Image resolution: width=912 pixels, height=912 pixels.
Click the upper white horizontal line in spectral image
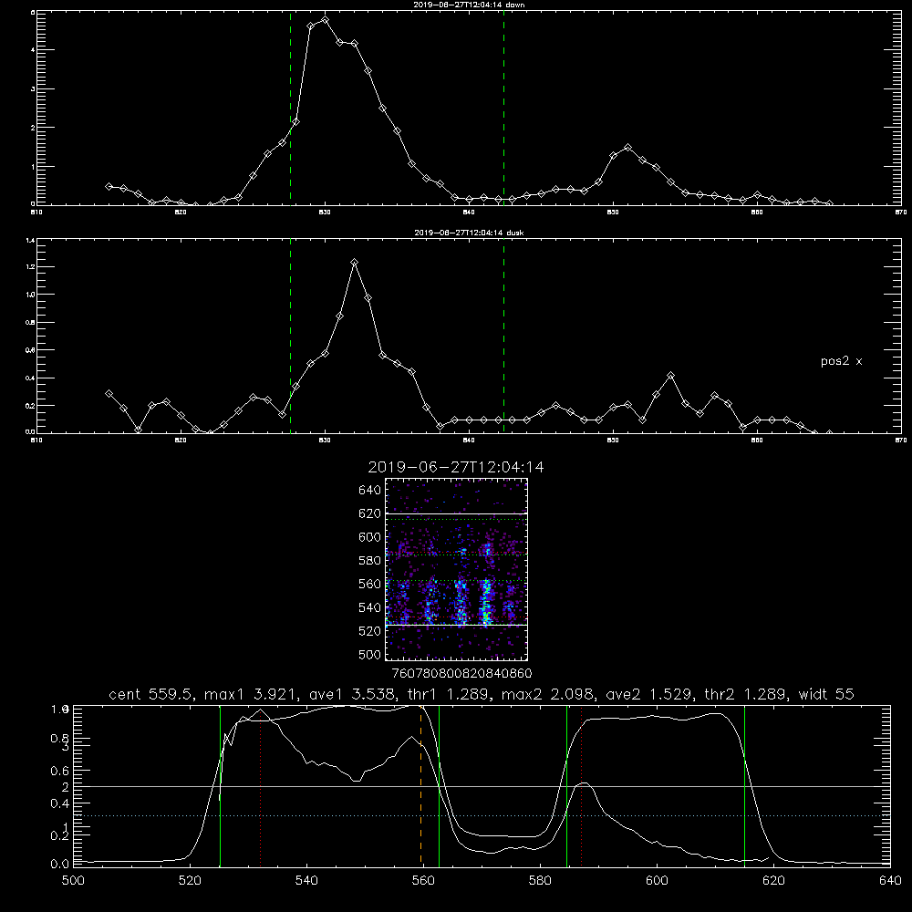[457, 514]
